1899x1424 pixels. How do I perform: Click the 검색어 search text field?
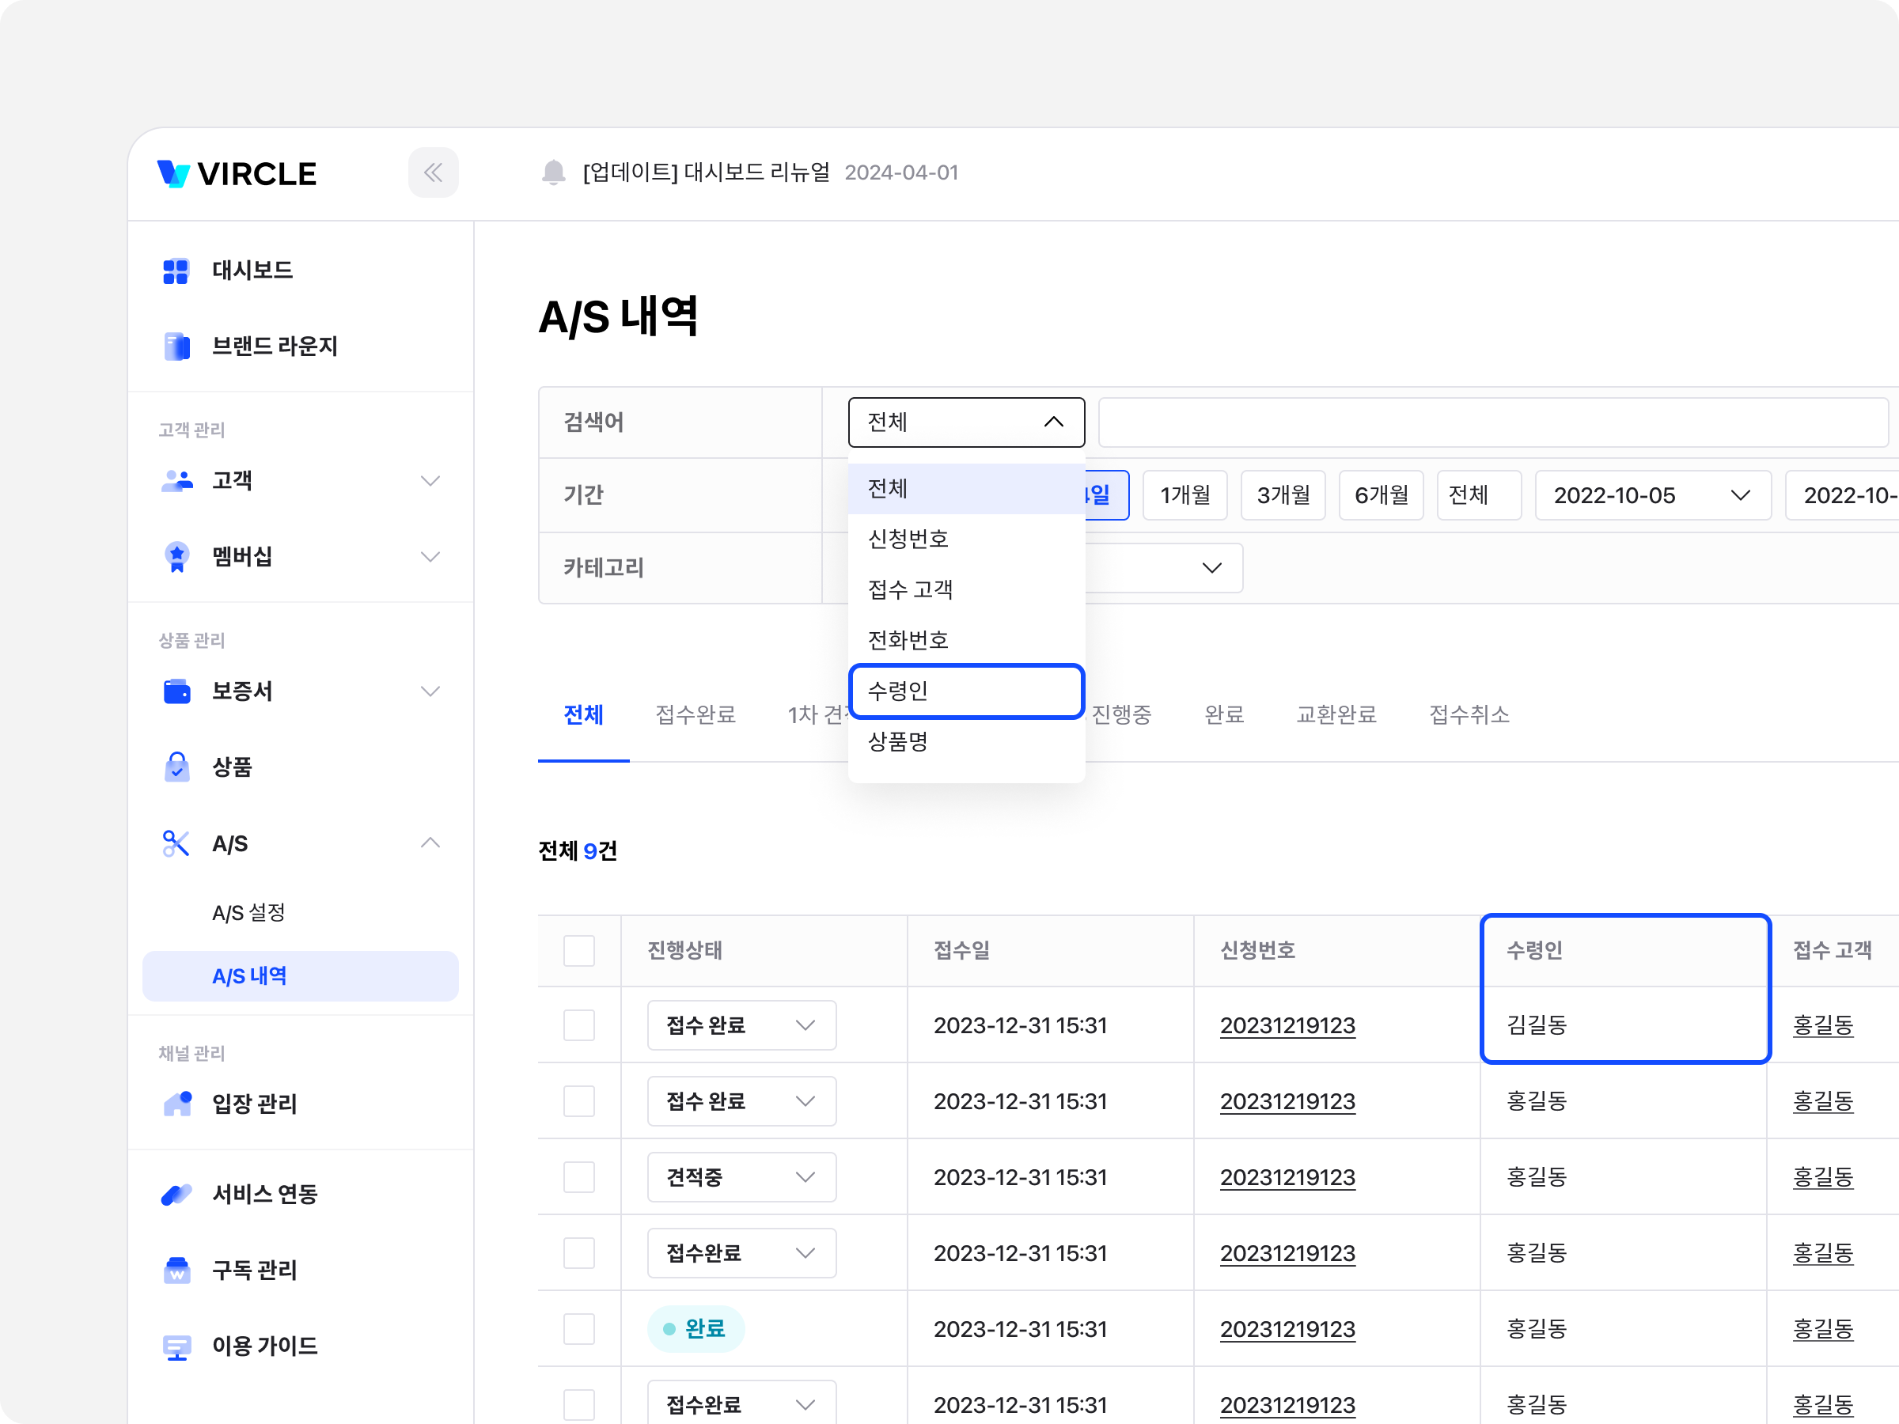1492,422
